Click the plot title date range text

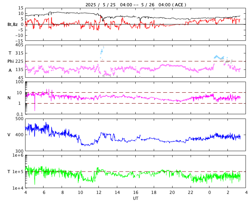[x=136, y=5]
